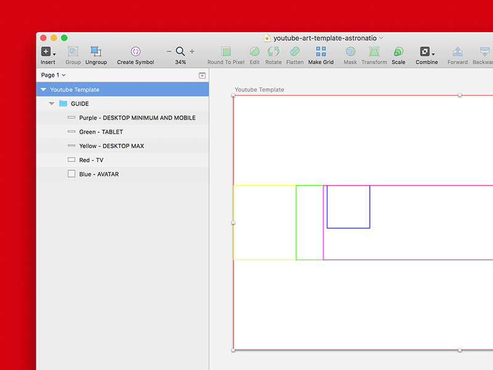
Task: Zoom in with the plus button
Action: coord(192,51)
